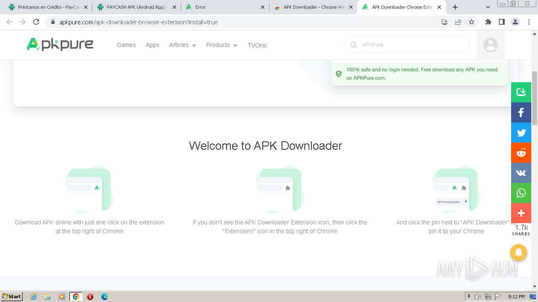
Task: Open a new browser tab
Action: pos(455,7)
